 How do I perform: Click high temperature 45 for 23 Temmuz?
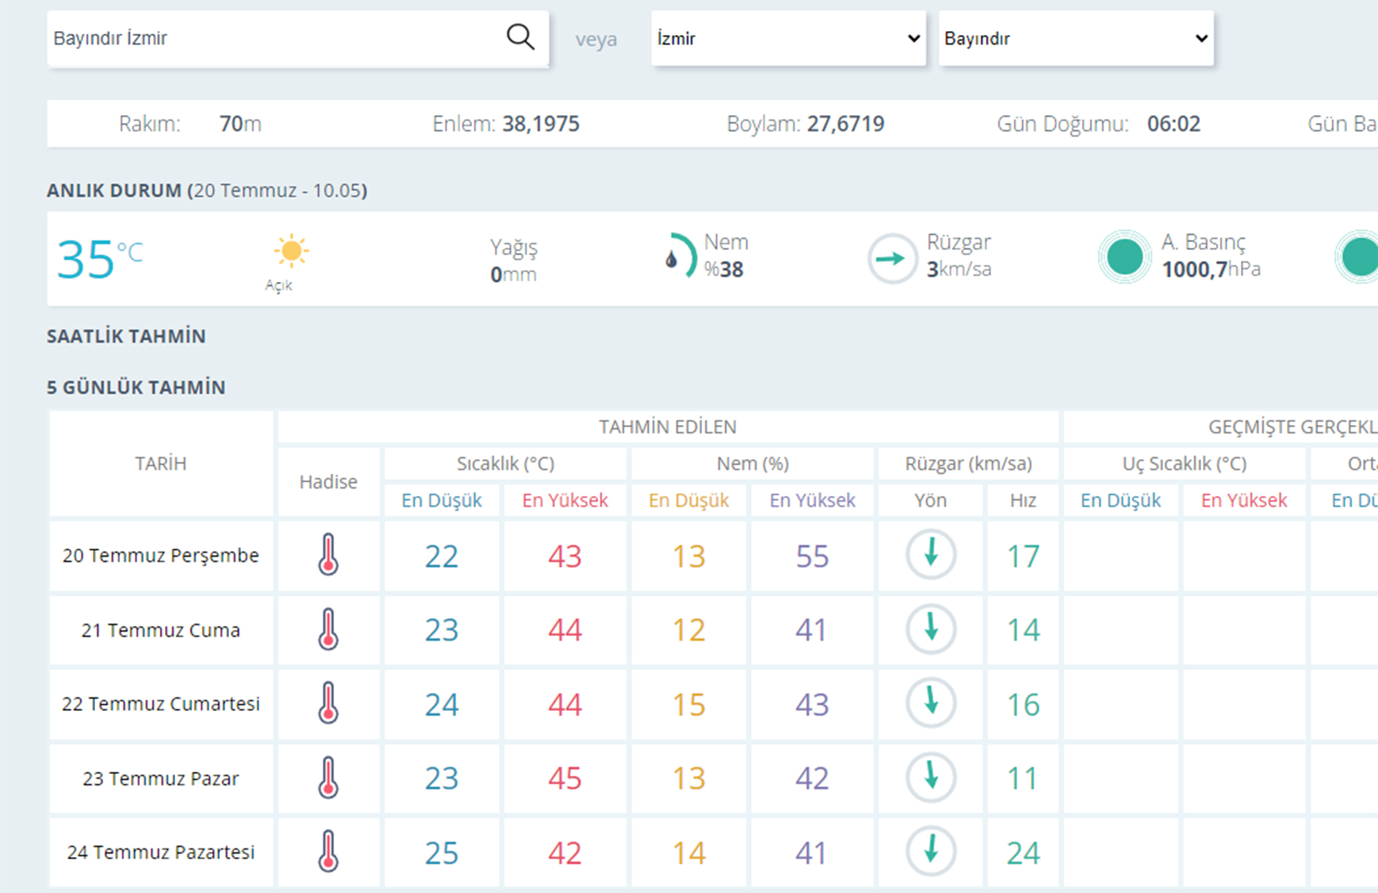pyautogui.click(x=565, y=779)
